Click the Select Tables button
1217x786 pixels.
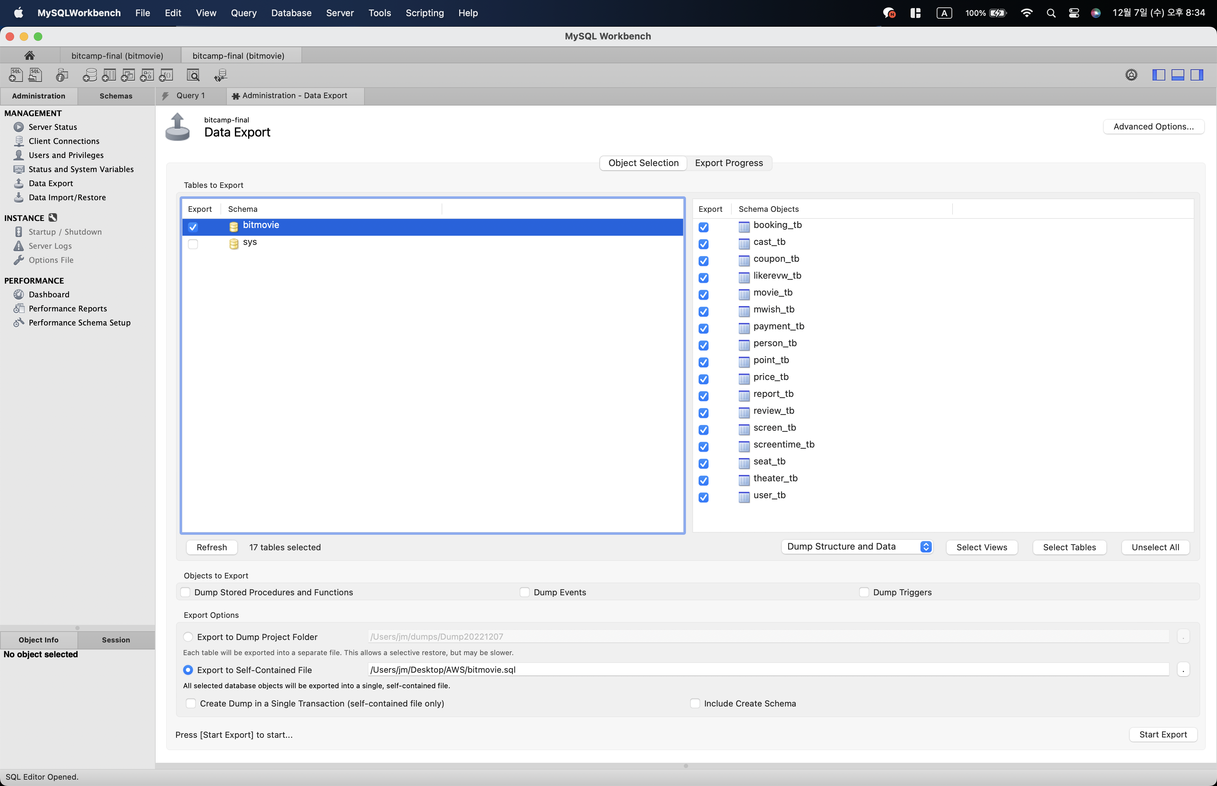(x=1069, y=547)
